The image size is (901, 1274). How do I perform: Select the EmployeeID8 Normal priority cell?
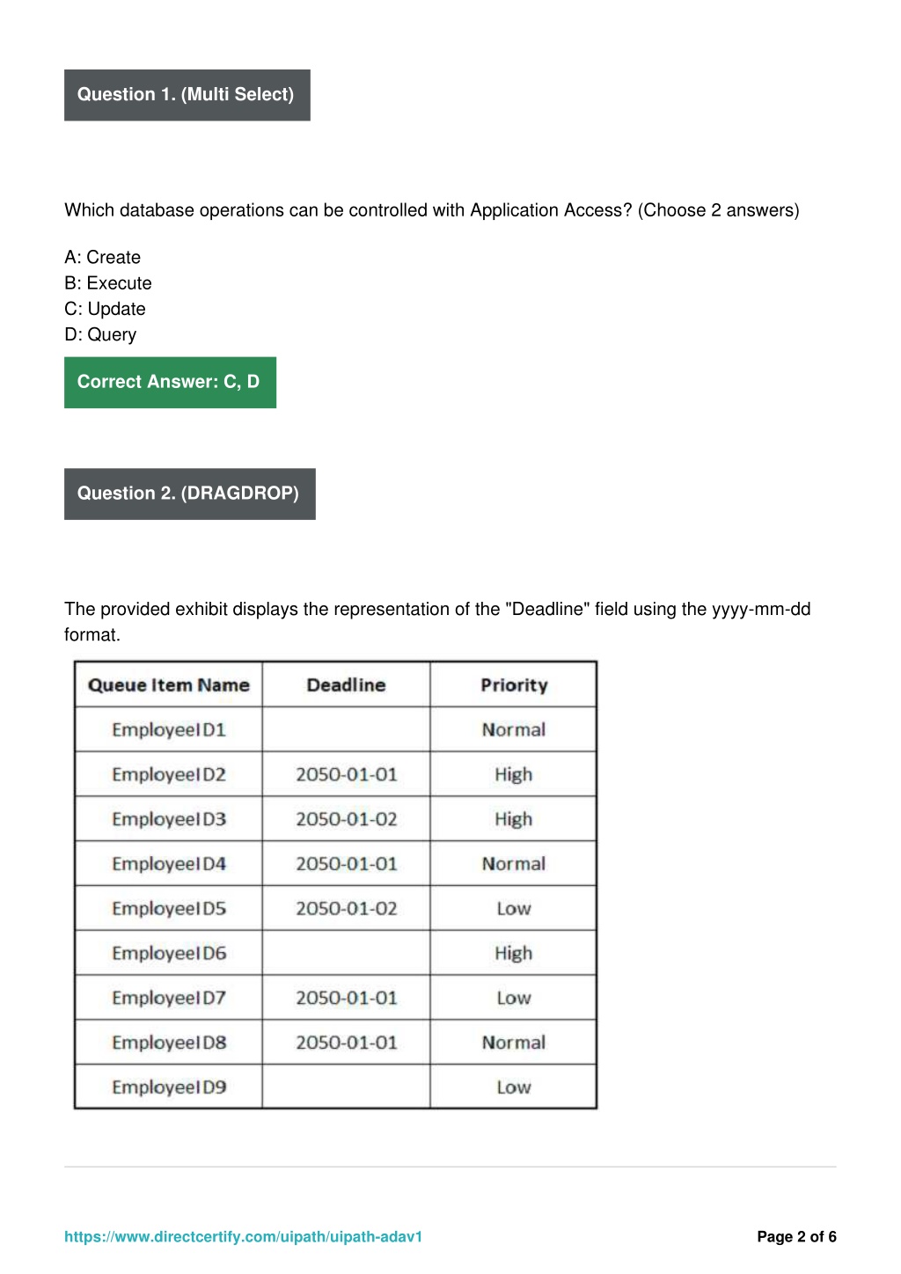tap(514, 1042)
